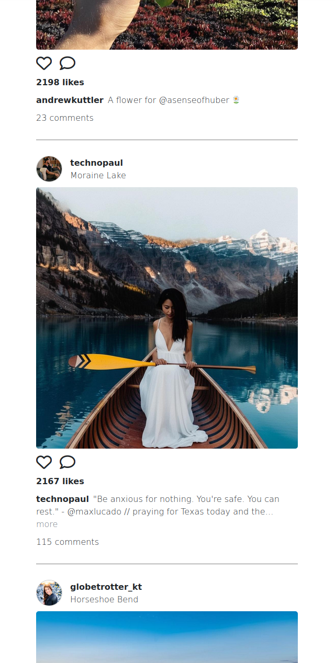Click comment icon under technopaul's canoe photo
This screenshot has width=335, height=663.
(68, 462)
